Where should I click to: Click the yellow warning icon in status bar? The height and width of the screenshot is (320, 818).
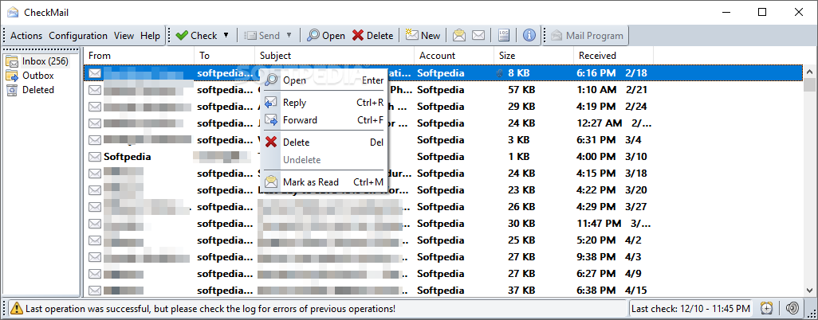[x=16, y=308]
